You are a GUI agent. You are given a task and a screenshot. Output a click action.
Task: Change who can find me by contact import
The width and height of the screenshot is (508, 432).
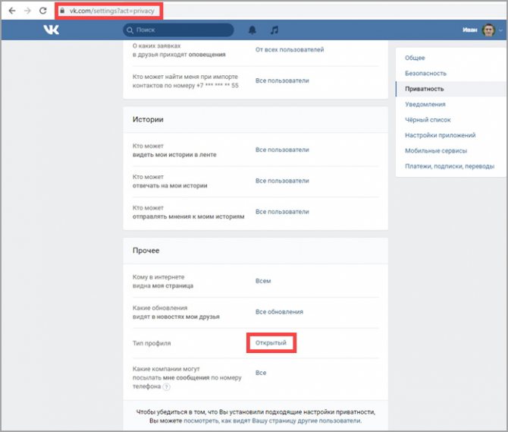pyautogui.click(x=282, y=80)
